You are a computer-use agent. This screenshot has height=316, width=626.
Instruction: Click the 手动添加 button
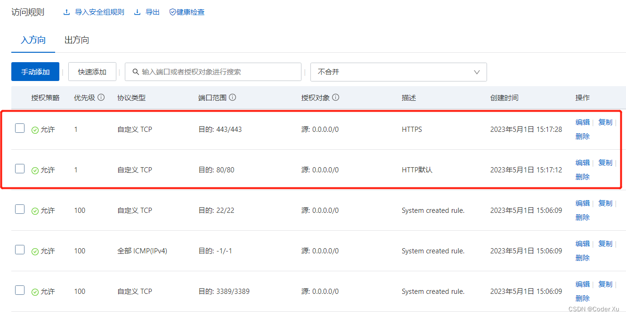35,72
